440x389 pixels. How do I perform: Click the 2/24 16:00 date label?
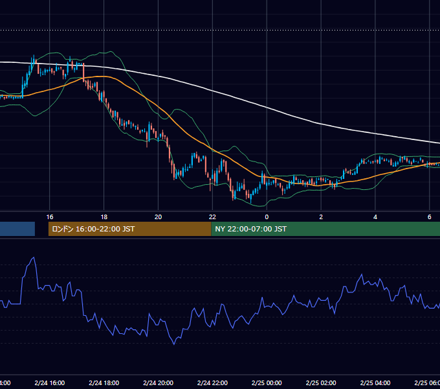click(50, 383)
